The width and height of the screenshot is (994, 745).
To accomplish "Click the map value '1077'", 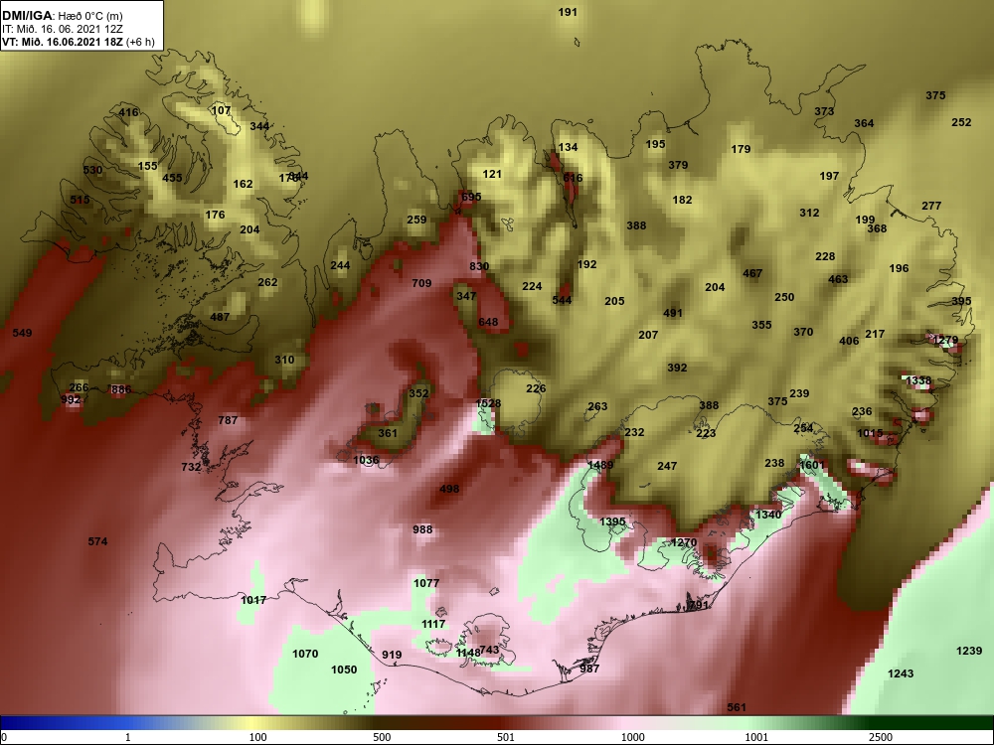I will pyautogui.click(x=426, y=583).
